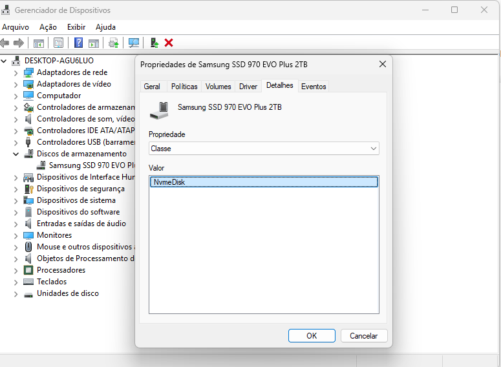The height and width of the screenshot is (367, 501).
Task: Click the Cancelar button
Action: (363, 336)
